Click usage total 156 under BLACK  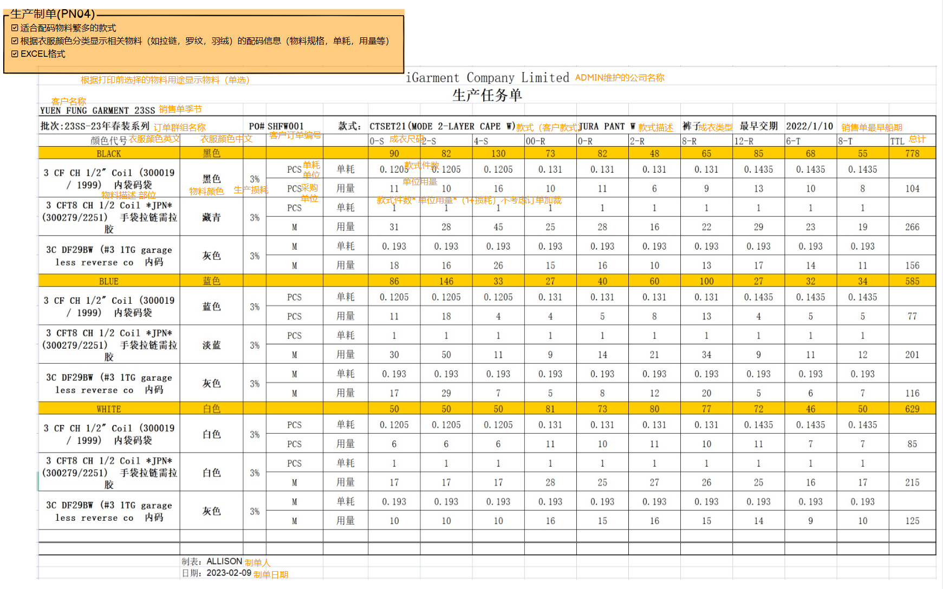tap(912, 266)
